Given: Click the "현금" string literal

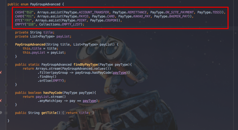Looking at the screenshot, I should click(29, 12).
